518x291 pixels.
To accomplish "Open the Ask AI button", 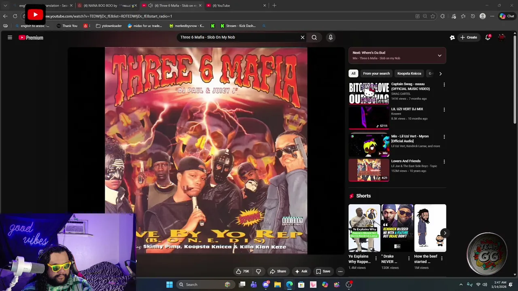I will point(301,272).
